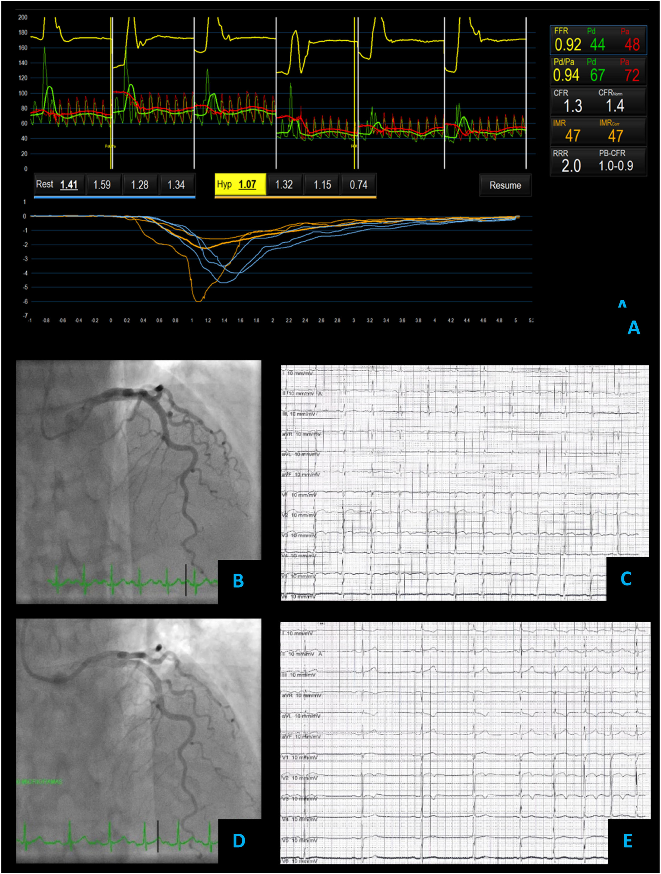Pick hyperemic transit time 0.74
Screen dimensions: 661x874
point(358,185)
